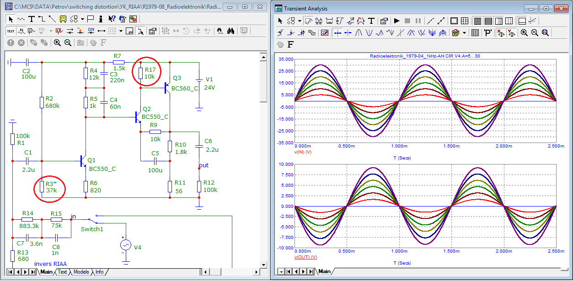Open the Text tab in schematic

(x=62, y=272)
